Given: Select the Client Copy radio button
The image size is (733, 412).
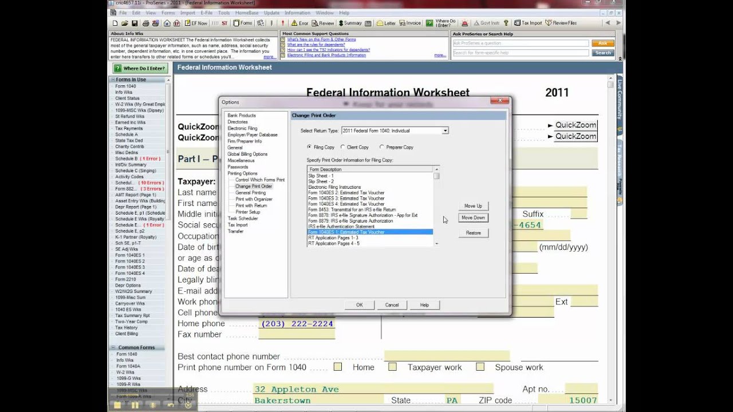Looking at the screenshot, I should coord(342,147).
